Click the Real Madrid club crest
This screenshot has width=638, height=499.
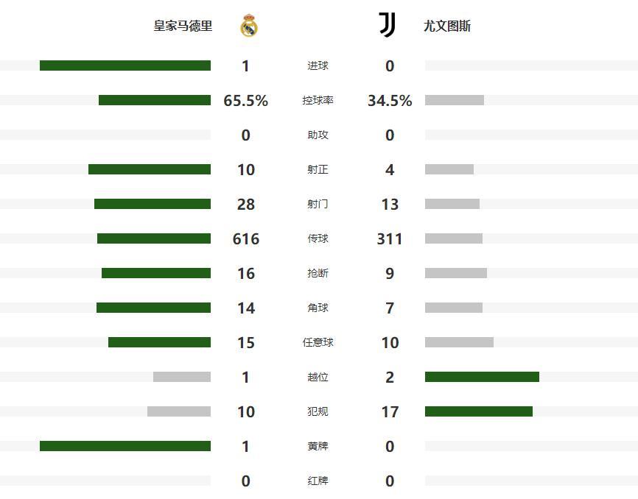tap(249, 26)
